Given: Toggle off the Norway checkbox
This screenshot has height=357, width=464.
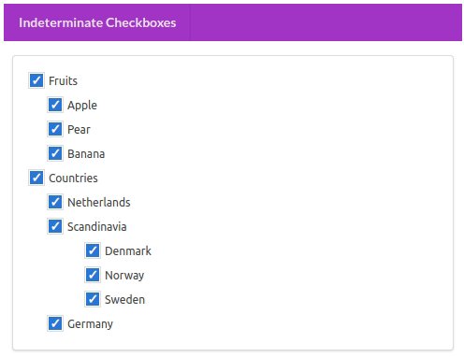Looking at the screenshot, I should 93,275.
